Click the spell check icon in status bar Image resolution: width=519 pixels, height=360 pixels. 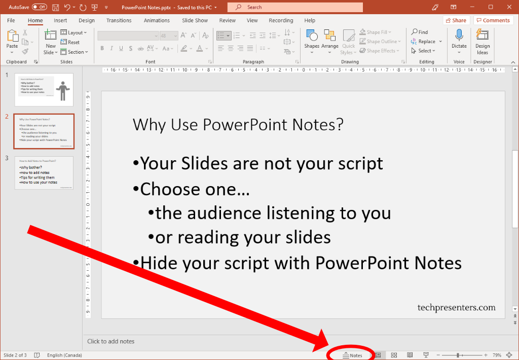coord(36,355)
